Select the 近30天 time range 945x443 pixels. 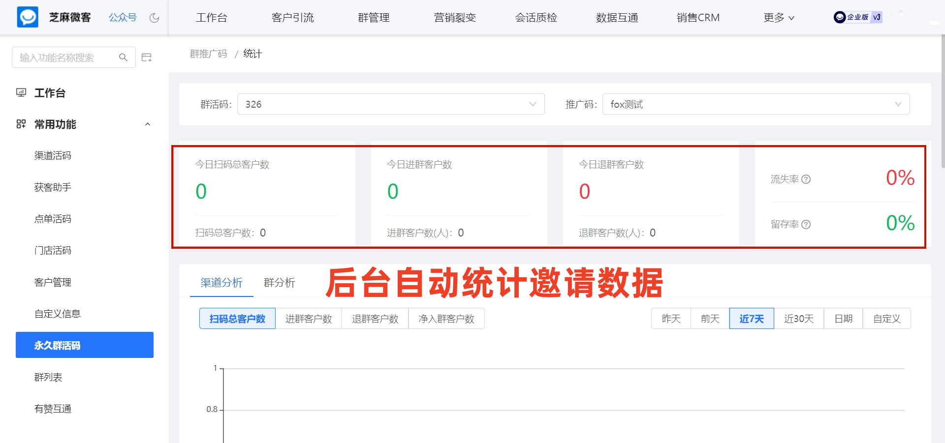click(799, 319)
